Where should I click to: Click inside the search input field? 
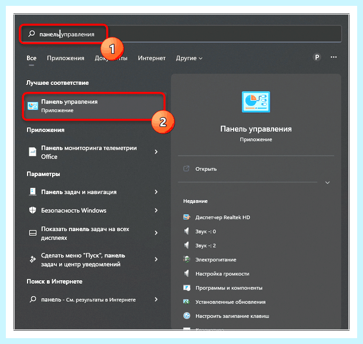tap(180, 34)
